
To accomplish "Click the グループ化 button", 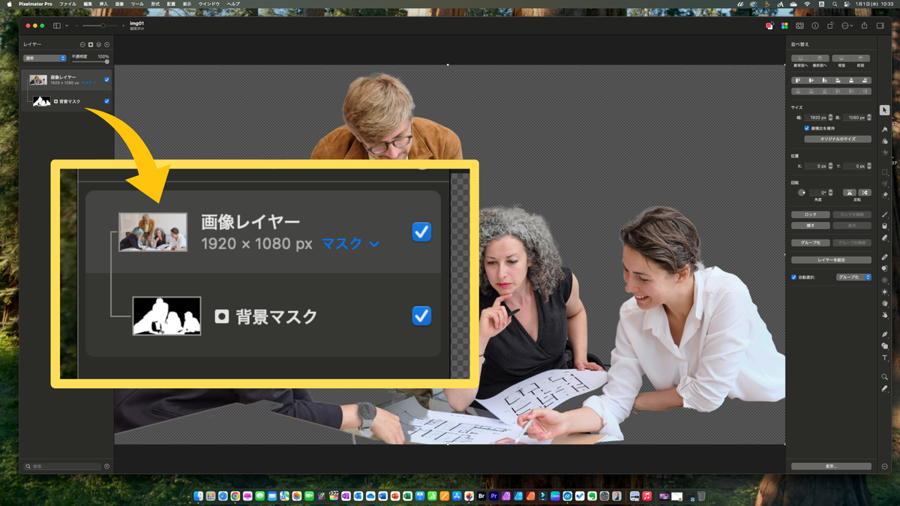I will tap(810, 243).
